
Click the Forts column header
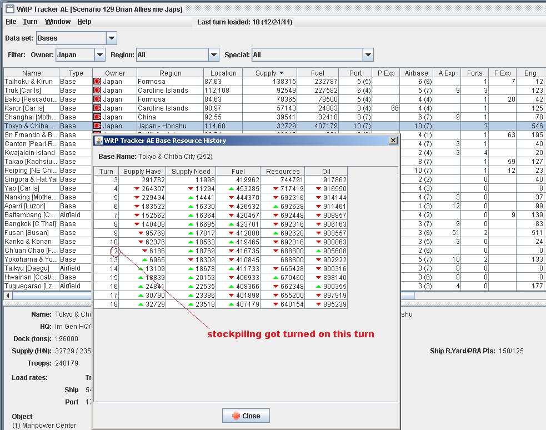pyautogui.click(x=474, y=73)
